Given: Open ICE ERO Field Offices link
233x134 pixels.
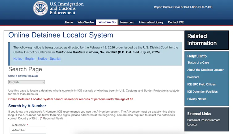Looking at the screenshot, I should click(x=201, y=84).
